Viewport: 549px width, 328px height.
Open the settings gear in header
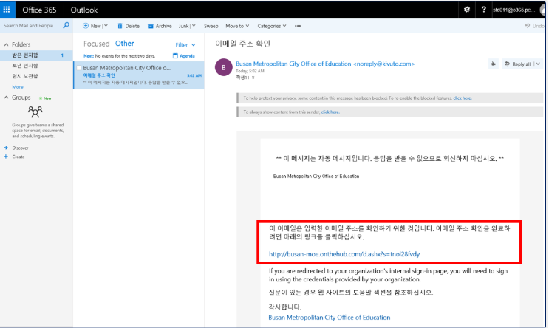point(466,10)
